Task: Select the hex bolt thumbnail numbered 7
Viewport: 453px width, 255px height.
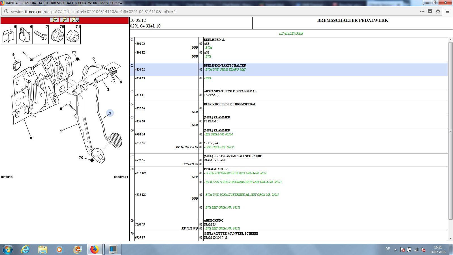Action: pyautogui.click(x=41, y=34)
